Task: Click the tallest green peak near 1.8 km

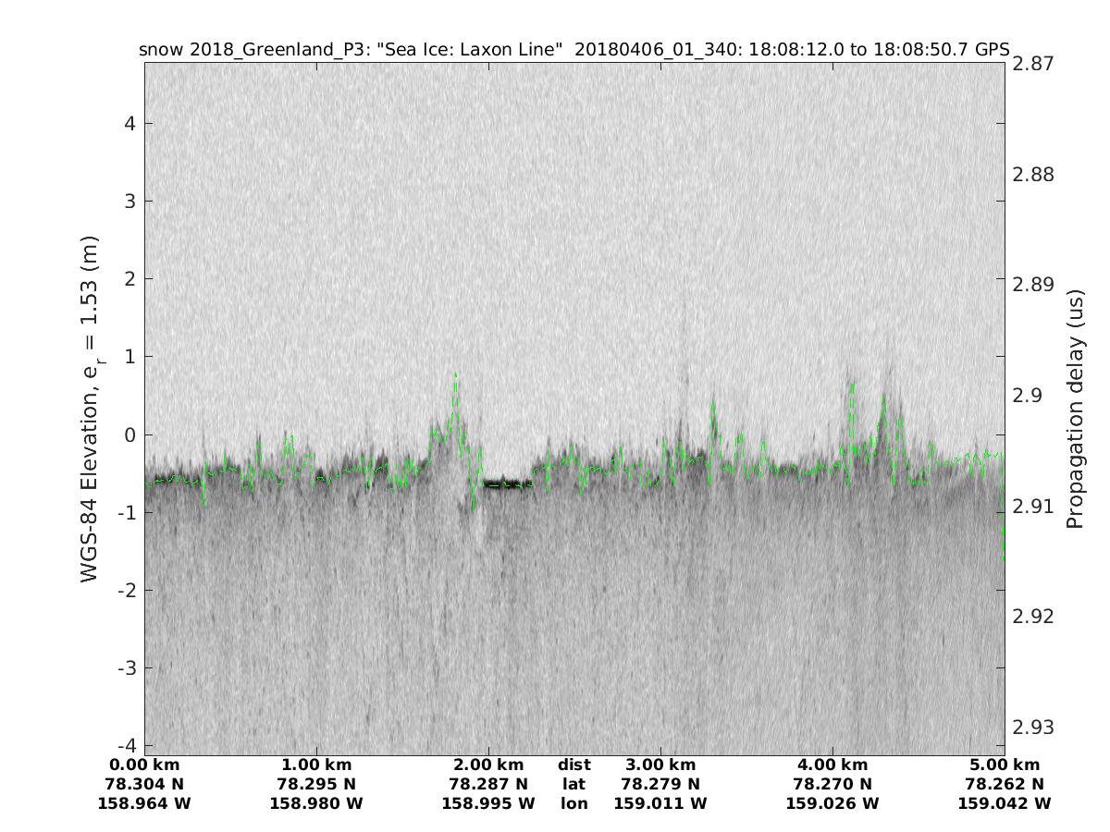Action: click(455, 374)
